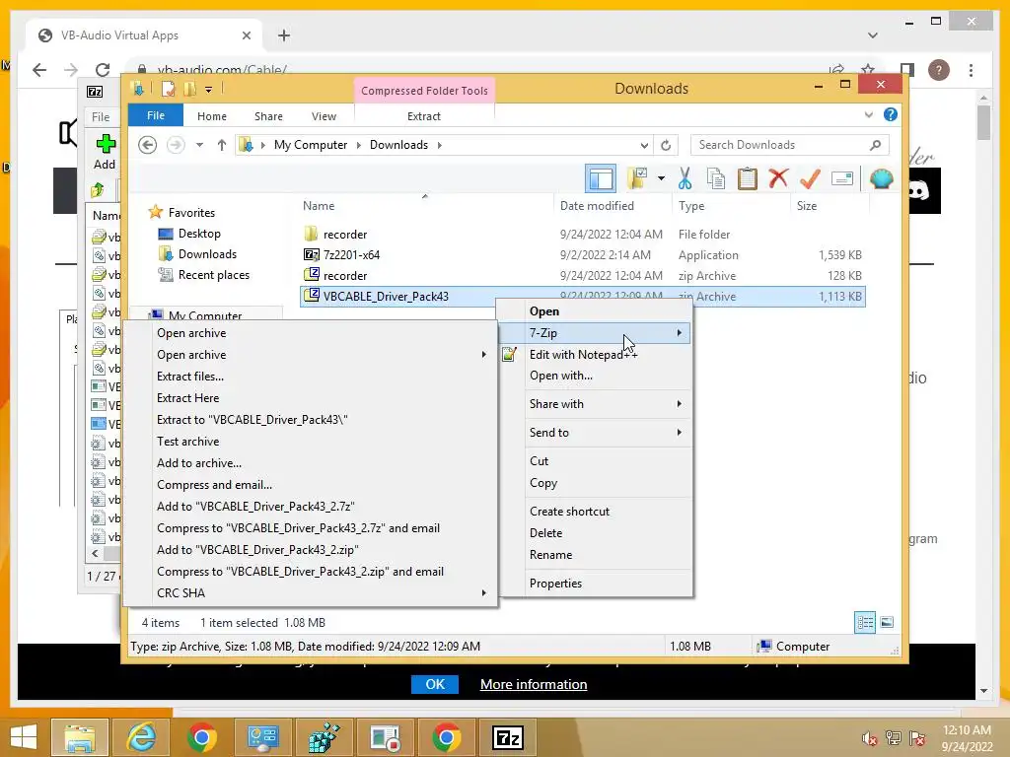Click Explorer Back arrow button
This screenshot has width=1010, height=757.
coord(148,145)
